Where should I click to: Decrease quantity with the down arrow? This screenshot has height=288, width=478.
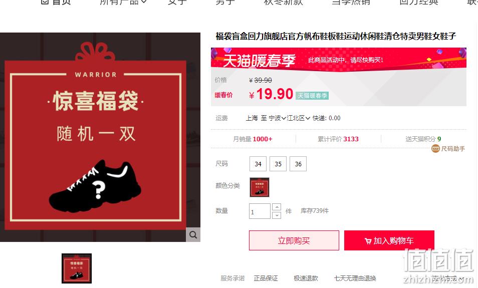277,215
